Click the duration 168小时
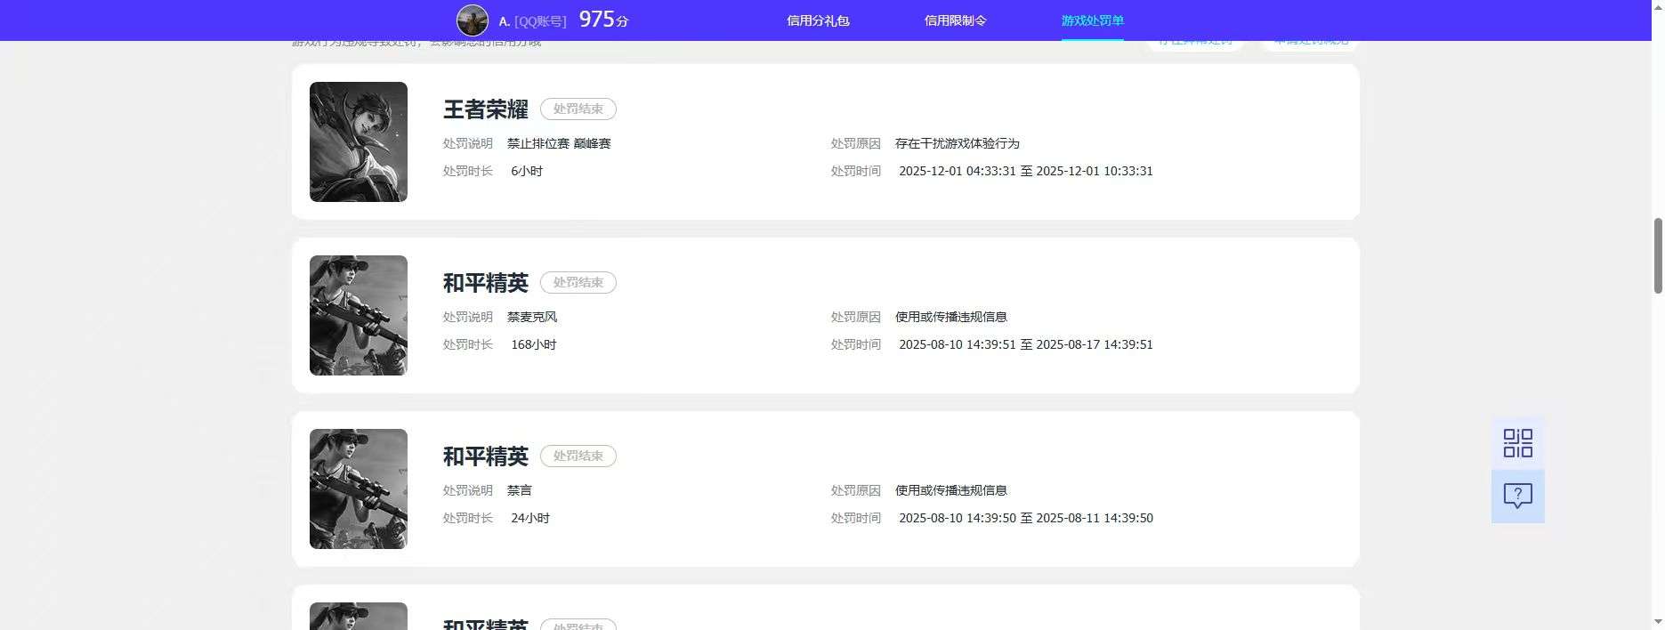The image size is (1665, 630). [534, 344]
